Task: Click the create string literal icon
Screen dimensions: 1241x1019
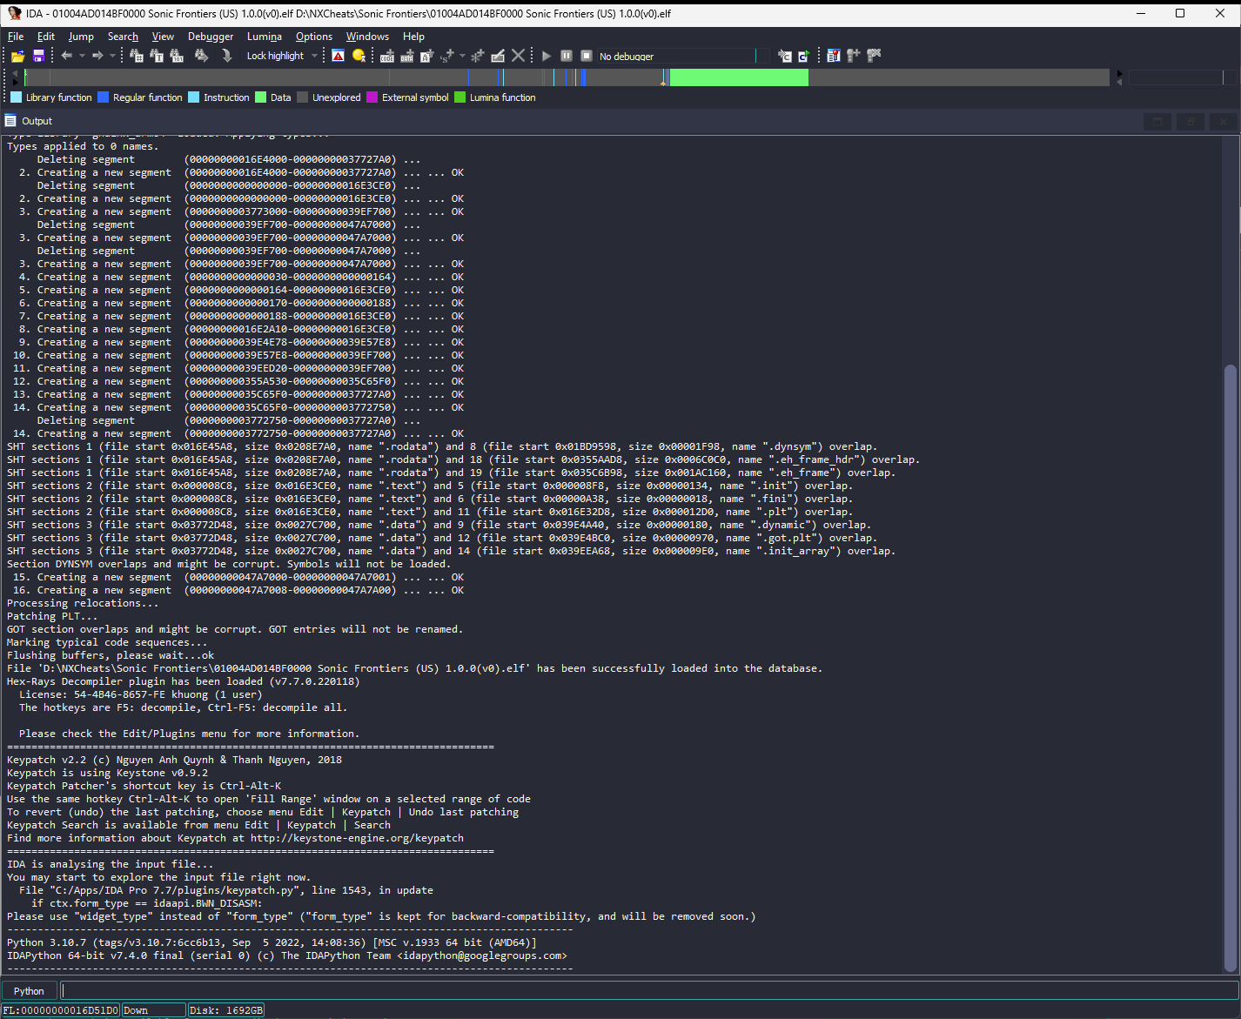Action: pyautogui.click(x=426, y=56)
